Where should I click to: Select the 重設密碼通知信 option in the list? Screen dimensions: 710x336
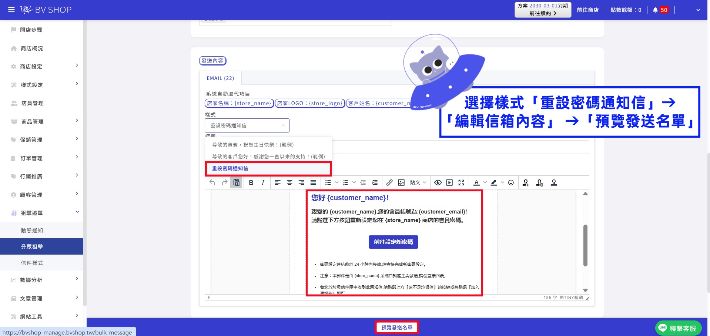click(268, 168)
